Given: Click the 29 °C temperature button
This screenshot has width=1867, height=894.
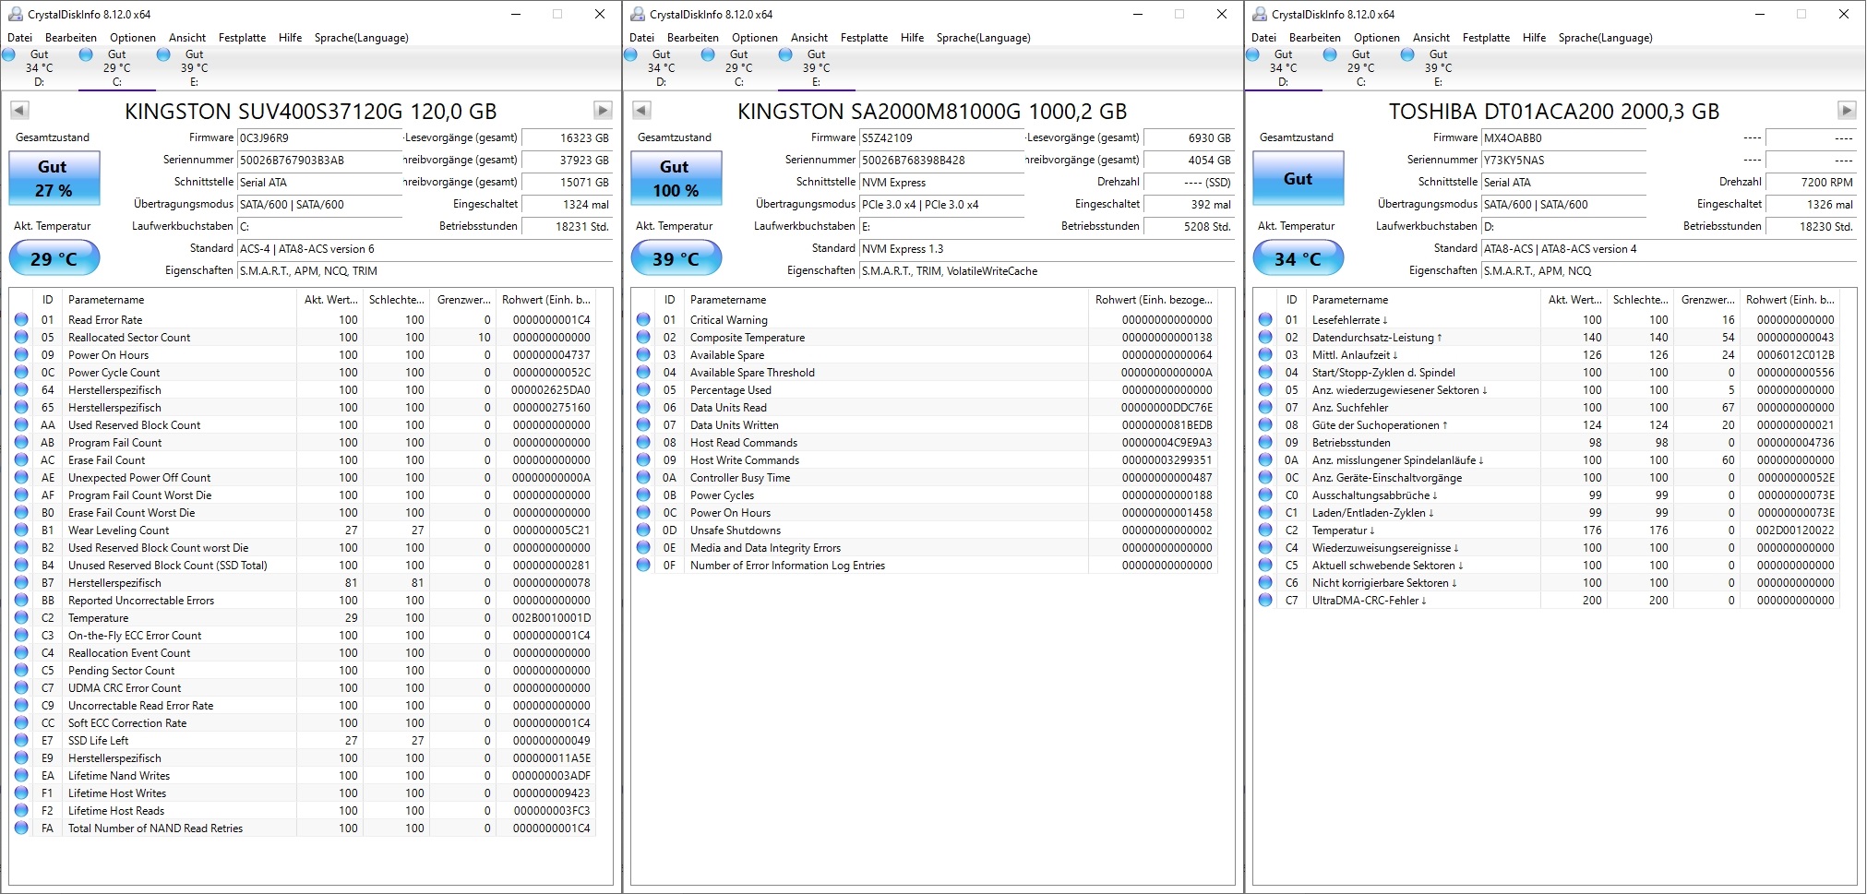Looking at the screenshot, I should (54, 258).
